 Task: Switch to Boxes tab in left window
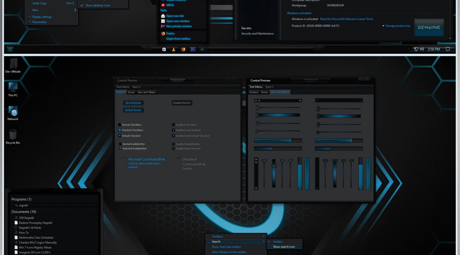pyautogui.click(x=131, y=92)
